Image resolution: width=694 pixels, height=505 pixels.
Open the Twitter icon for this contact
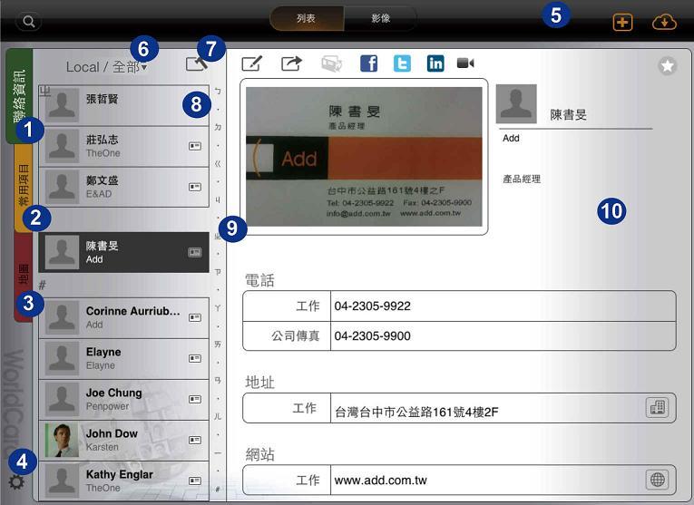(x=402, y=63)
